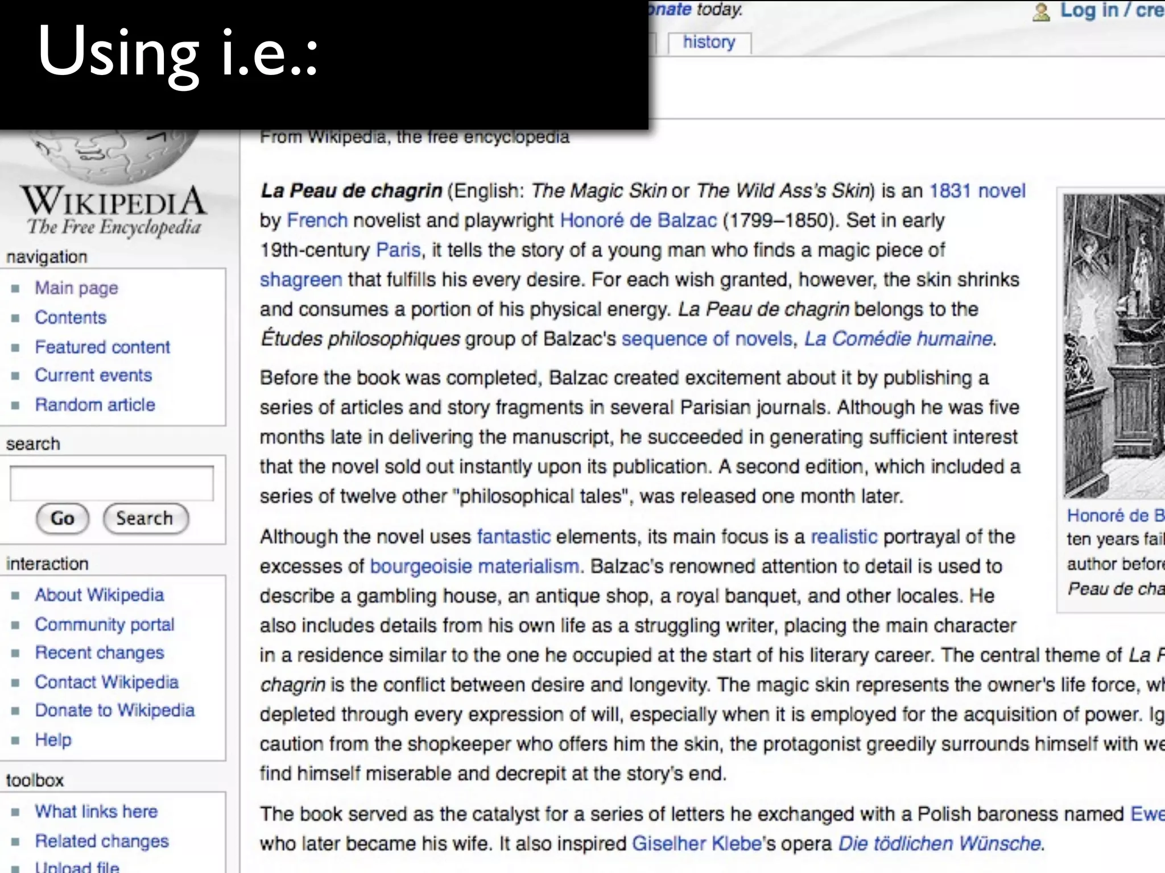This screenshot has height=873, width=1165.
Task: Open Related changes in toolbox
Action: [102, 841]
